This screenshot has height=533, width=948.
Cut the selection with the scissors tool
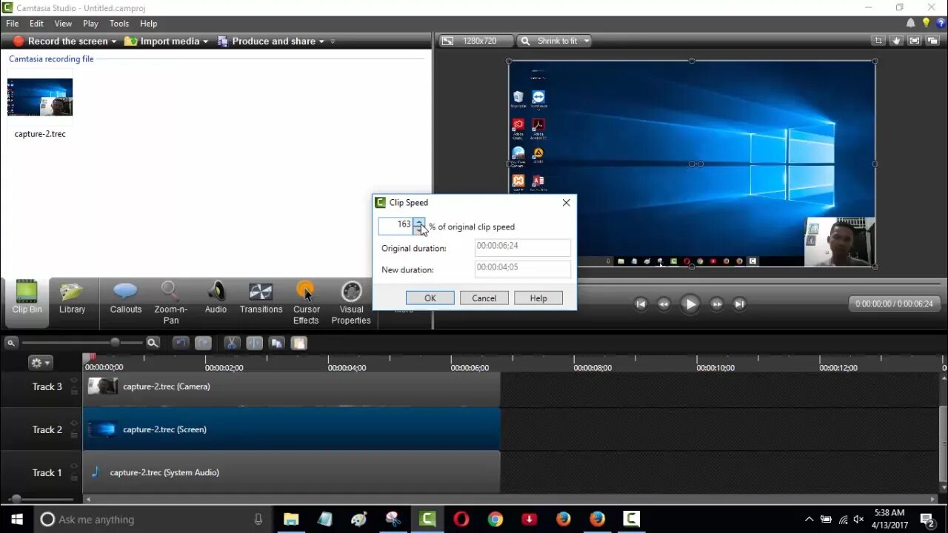232,342
